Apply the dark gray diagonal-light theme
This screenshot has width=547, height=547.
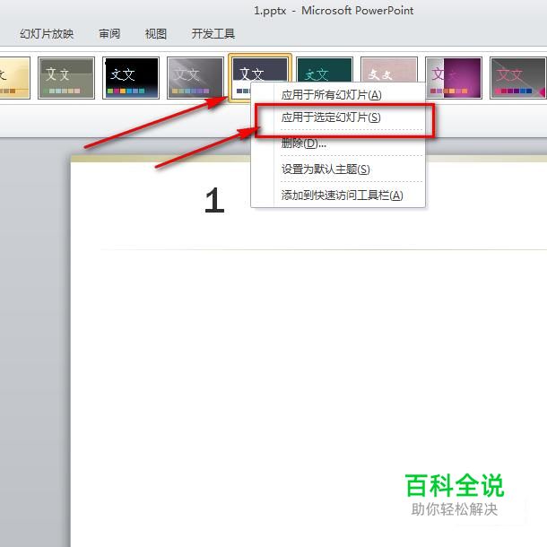[195, 78]
